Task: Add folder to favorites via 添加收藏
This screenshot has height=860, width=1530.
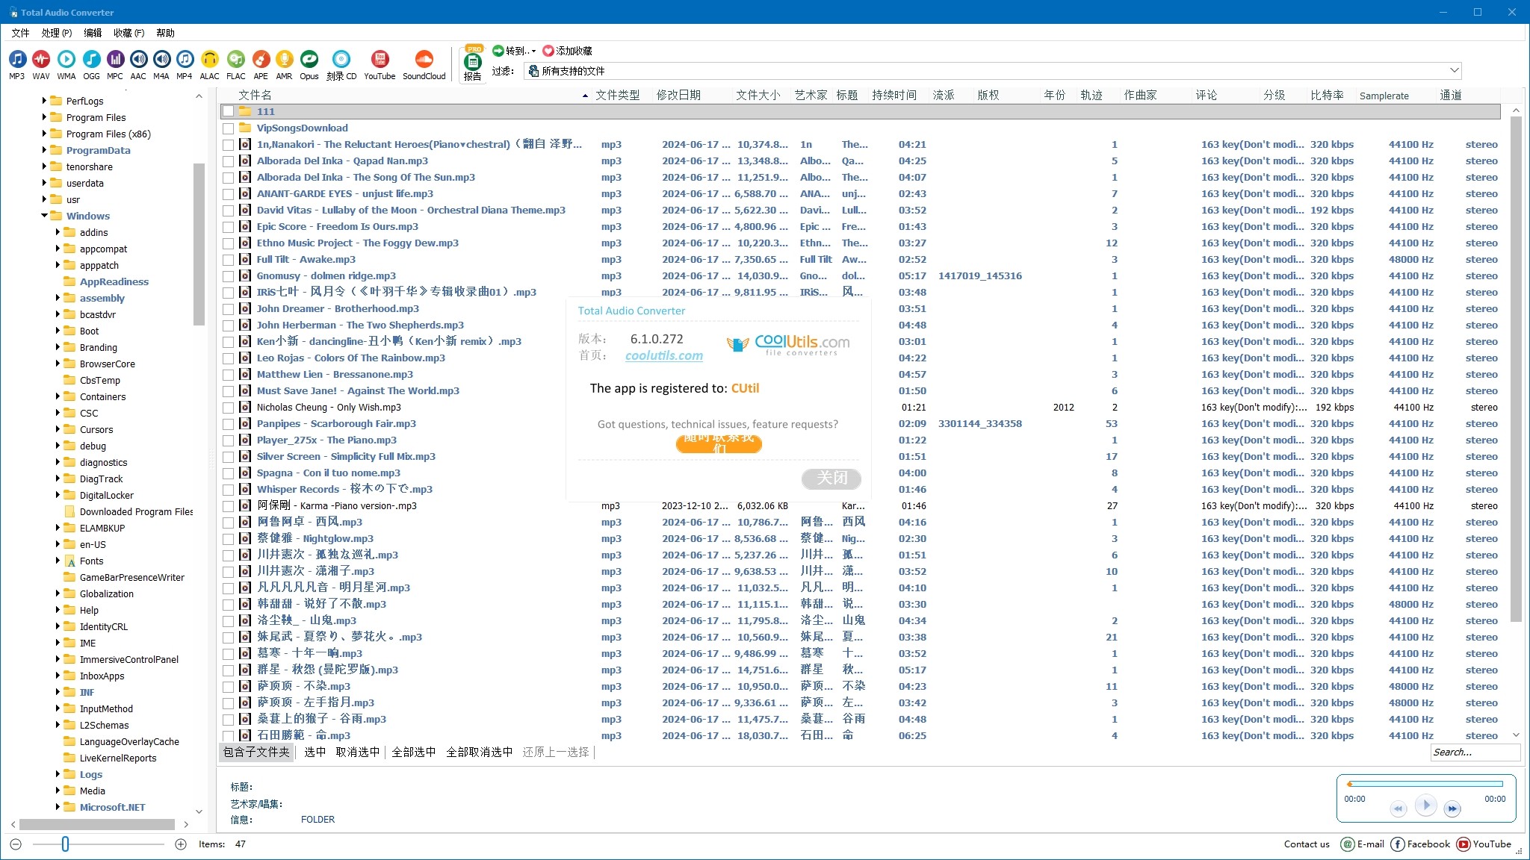Action: 567,51
